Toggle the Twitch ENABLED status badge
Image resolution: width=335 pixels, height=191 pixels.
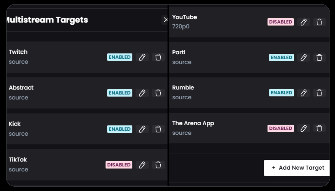point(120,57)
